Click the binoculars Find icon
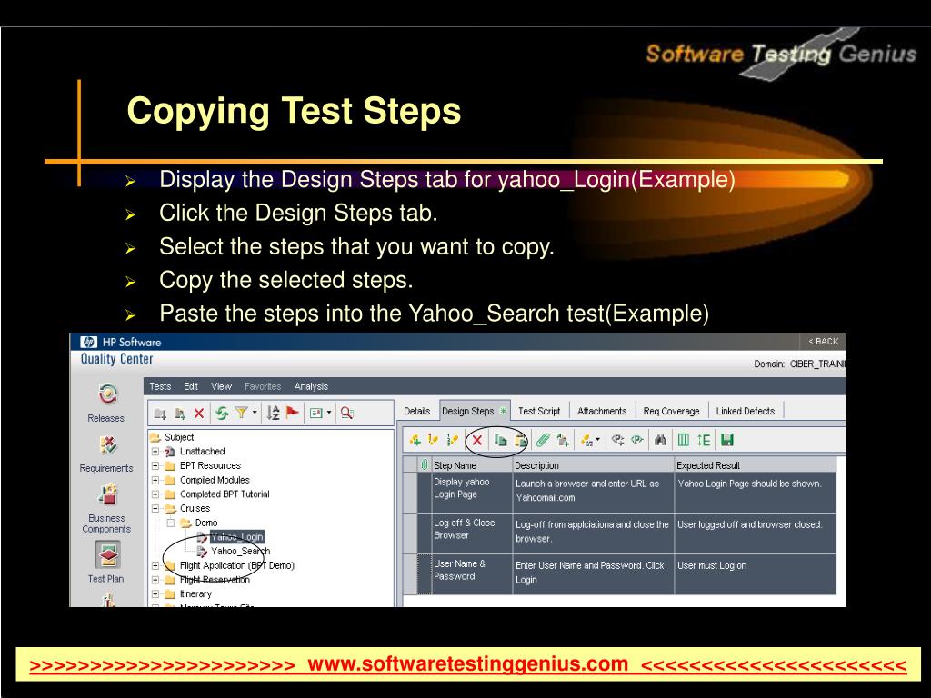Image resolution: width=931 pixels, height=698 pixels. pos(660,440)
